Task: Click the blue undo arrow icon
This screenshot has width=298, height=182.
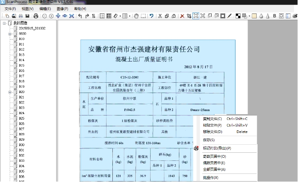Action: (x=151, y=16)
